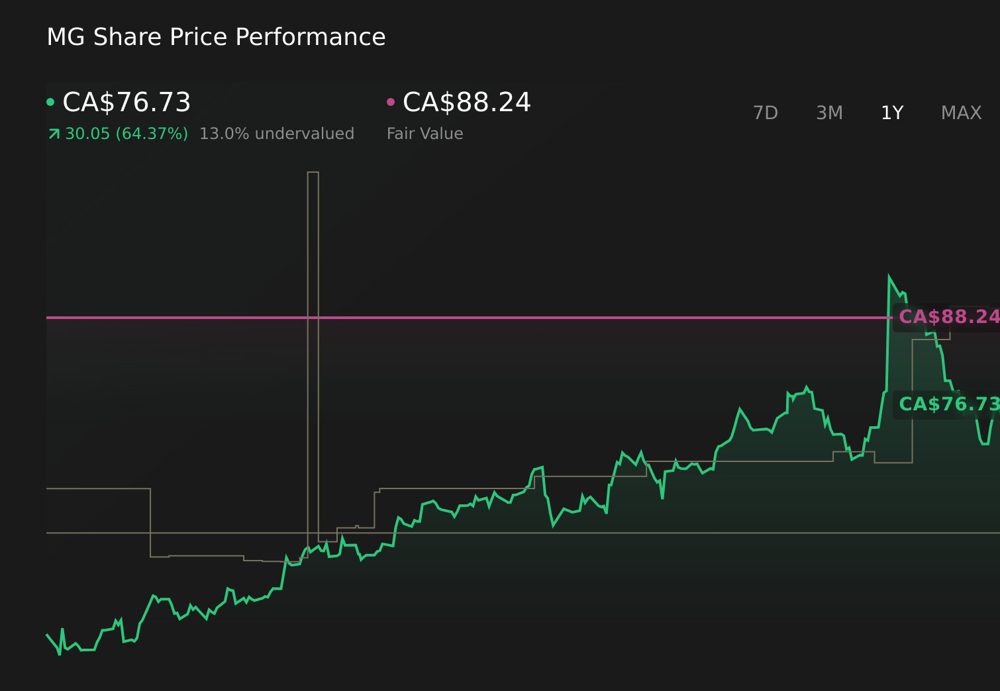The height and width of the screenshot is (691, 1000).
Task: Click the lowest dip of the green line
Action: click(60, 654)
